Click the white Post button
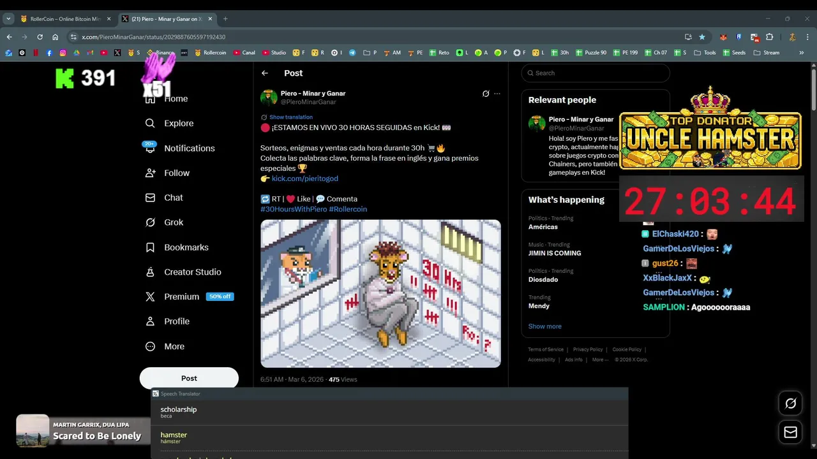The width and height of the screenshot is (817, 459). coord(189,378)
